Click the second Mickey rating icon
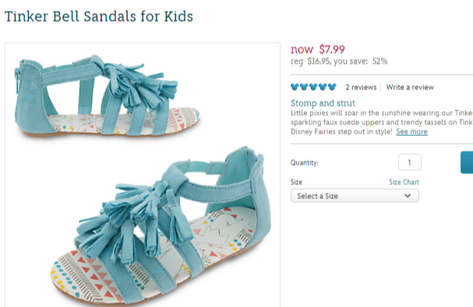The height and width of the screenshot is (307, 473). [x=304, y=87]
